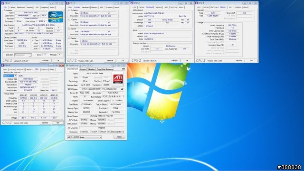Click the ATI CrossFire 'Disabled' field

[x=102, y=128]
